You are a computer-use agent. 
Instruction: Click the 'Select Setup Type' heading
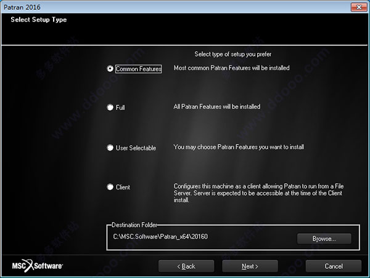[x=39, y=20]
